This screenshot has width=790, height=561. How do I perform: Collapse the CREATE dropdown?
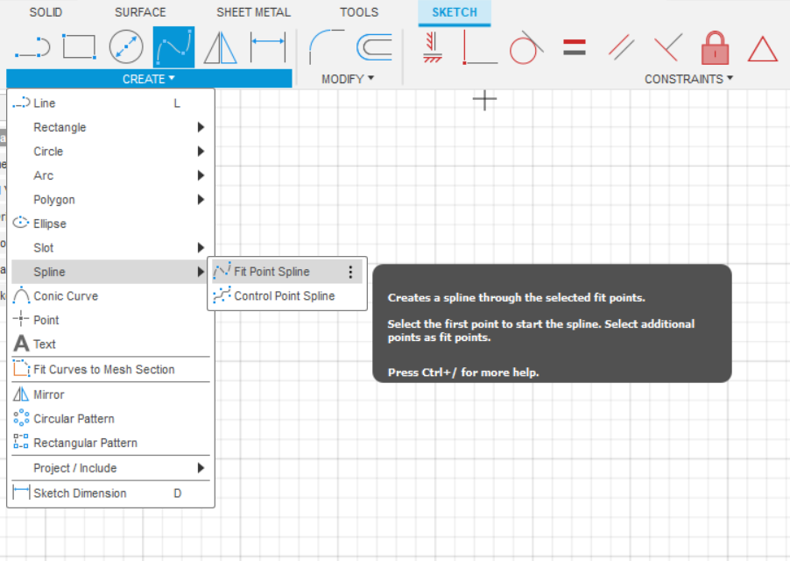point(149,79)
